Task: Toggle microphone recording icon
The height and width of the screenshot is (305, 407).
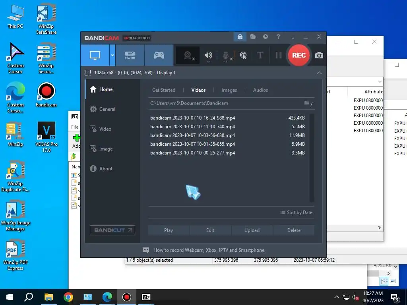Action: pos(226,56)
